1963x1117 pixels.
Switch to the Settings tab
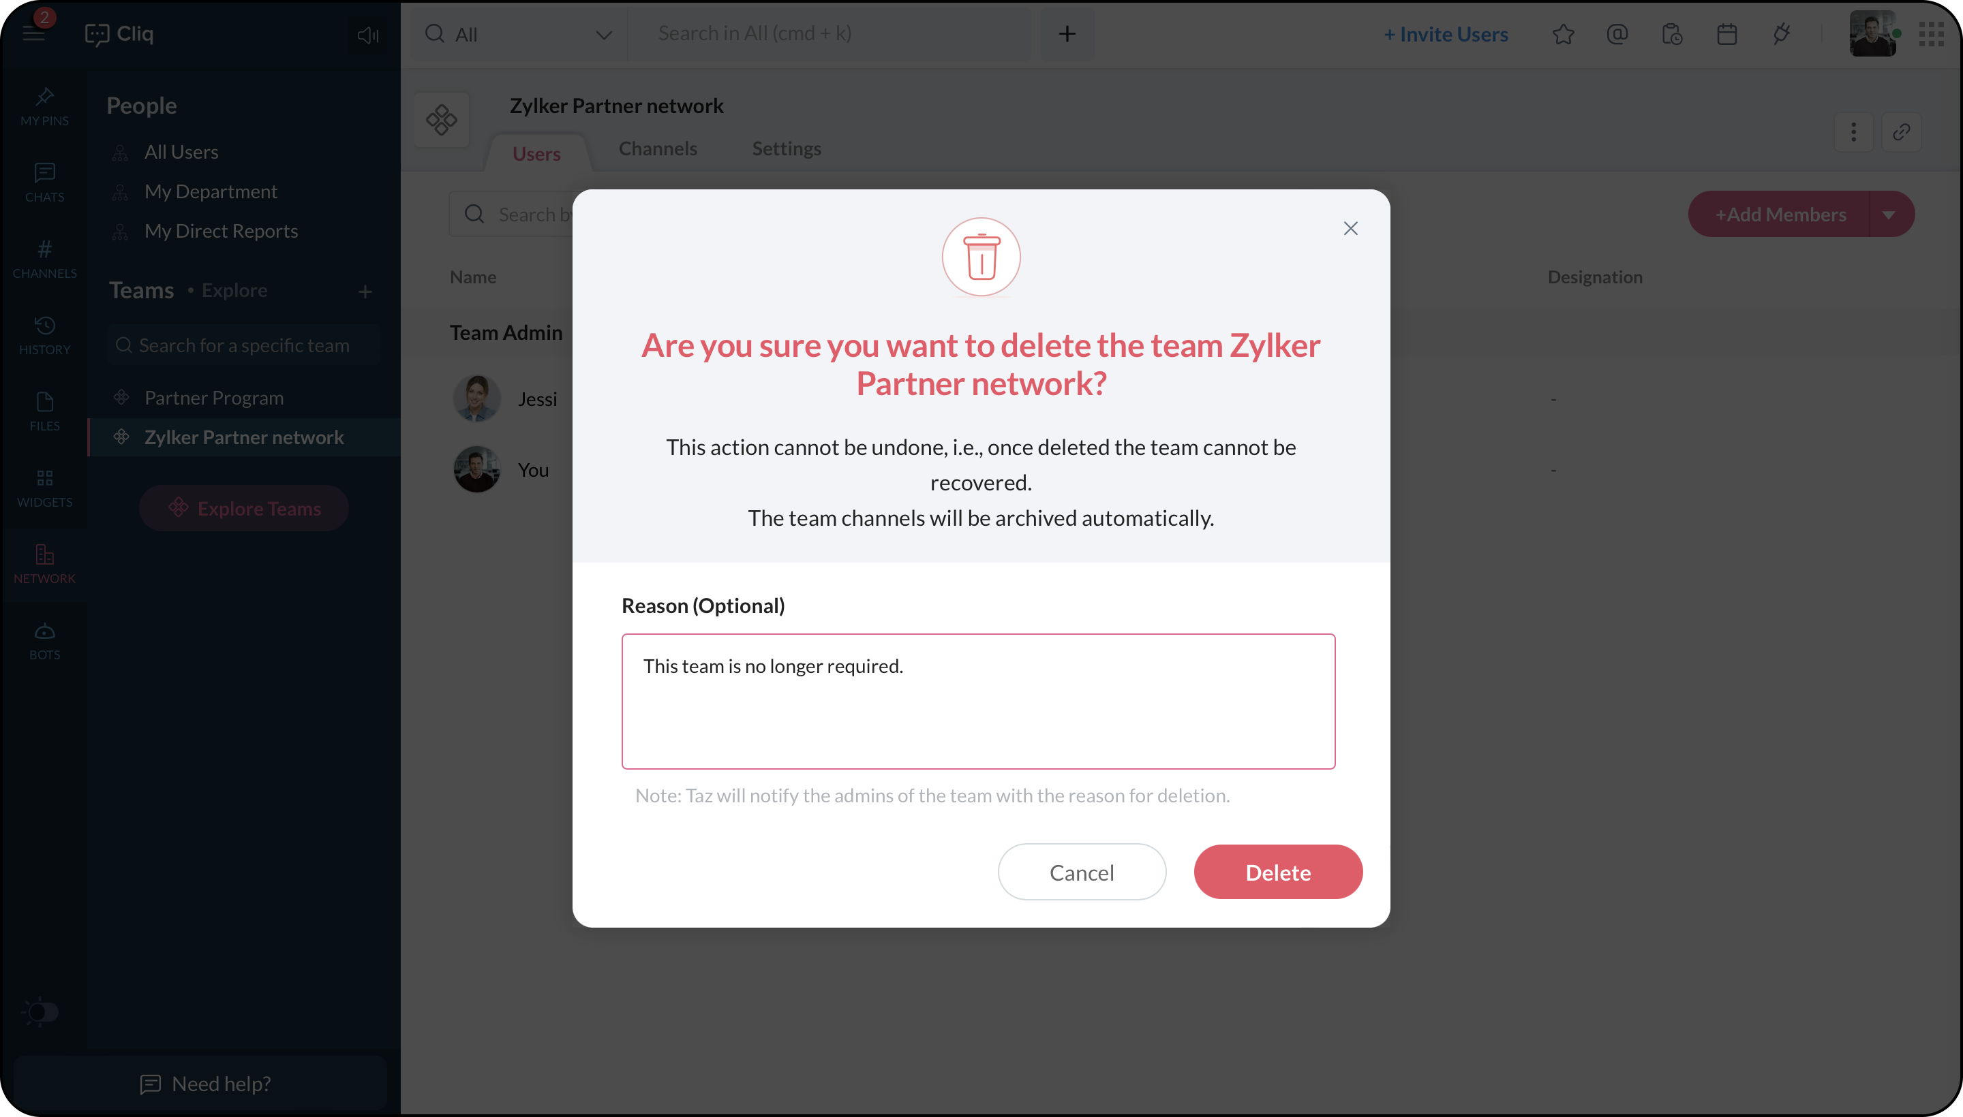pyautogui.click(x=786, y=149)
